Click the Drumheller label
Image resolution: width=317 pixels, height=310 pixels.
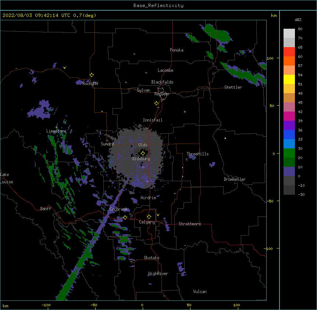(235, 179)
